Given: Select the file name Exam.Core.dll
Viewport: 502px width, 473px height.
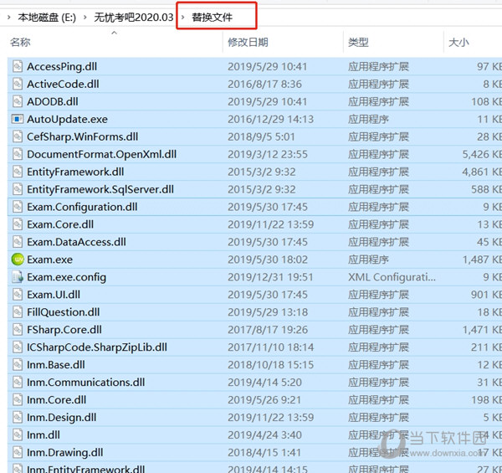Looking at the screenshot, I should tap(60, 224).
